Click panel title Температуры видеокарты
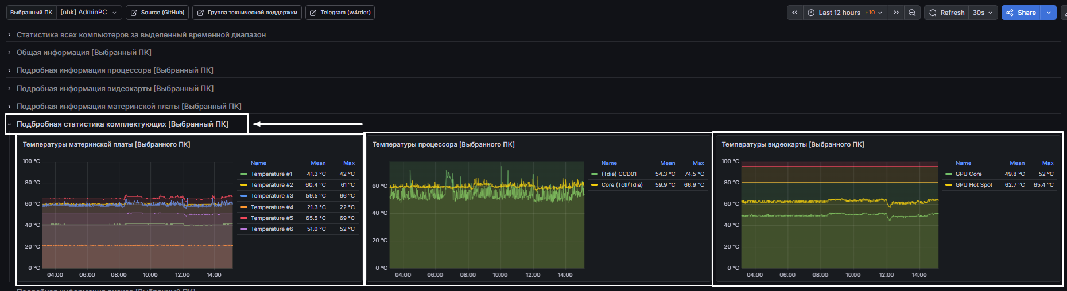Screen dimensions: 1067x291 click(x=793, y=144)
